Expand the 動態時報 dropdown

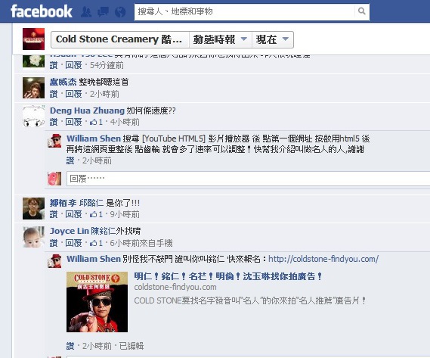pos(221,39)
